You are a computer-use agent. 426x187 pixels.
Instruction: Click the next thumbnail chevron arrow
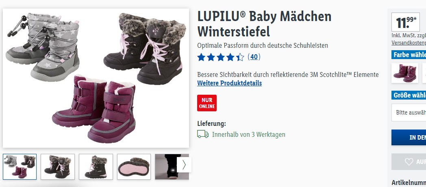(x=184, y=165)
